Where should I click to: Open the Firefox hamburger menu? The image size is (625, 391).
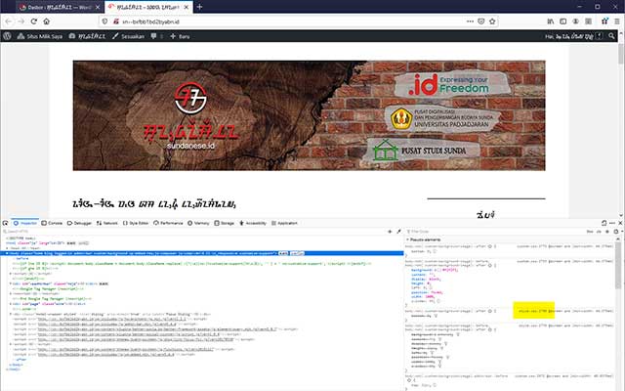(617, 22)
